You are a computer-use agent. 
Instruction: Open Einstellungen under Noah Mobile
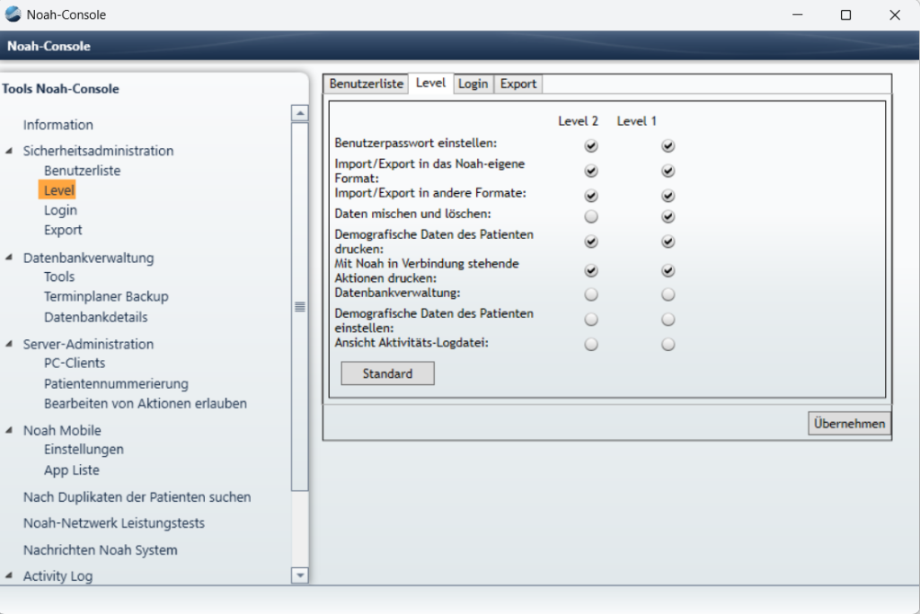click(84, 449)
